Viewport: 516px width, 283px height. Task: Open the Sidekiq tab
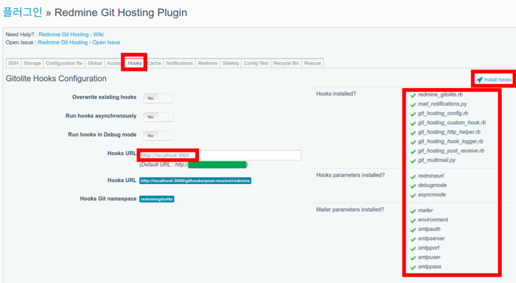coord(231,63)
